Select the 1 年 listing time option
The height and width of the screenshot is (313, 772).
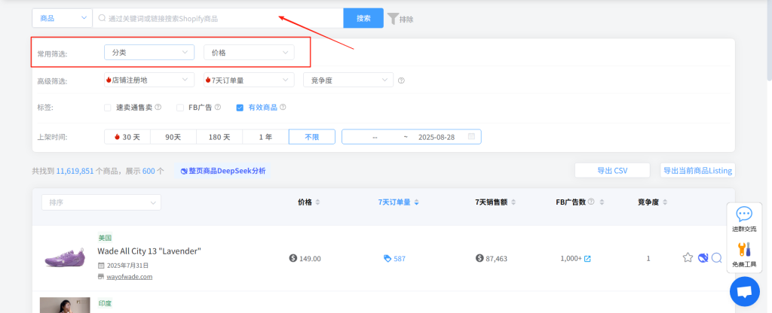pos(265,137)
